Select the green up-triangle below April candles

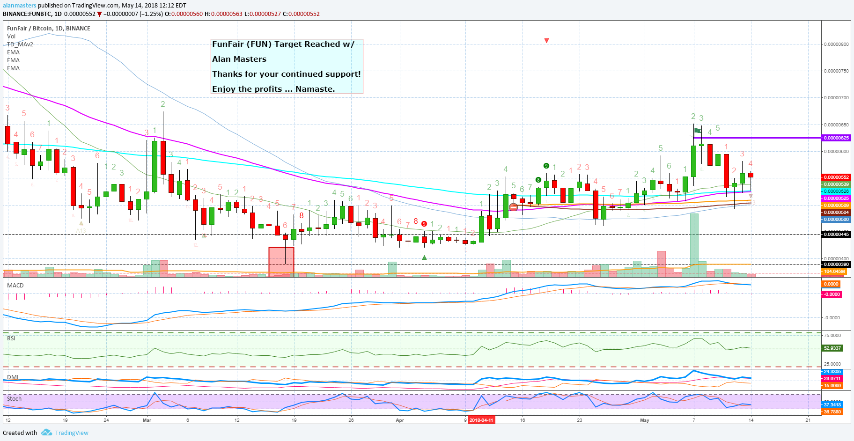(424, 257)
